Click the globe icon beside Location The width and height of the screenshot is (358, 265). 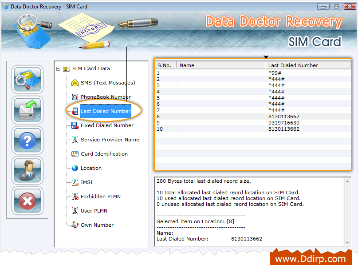(x=75, y=168)
